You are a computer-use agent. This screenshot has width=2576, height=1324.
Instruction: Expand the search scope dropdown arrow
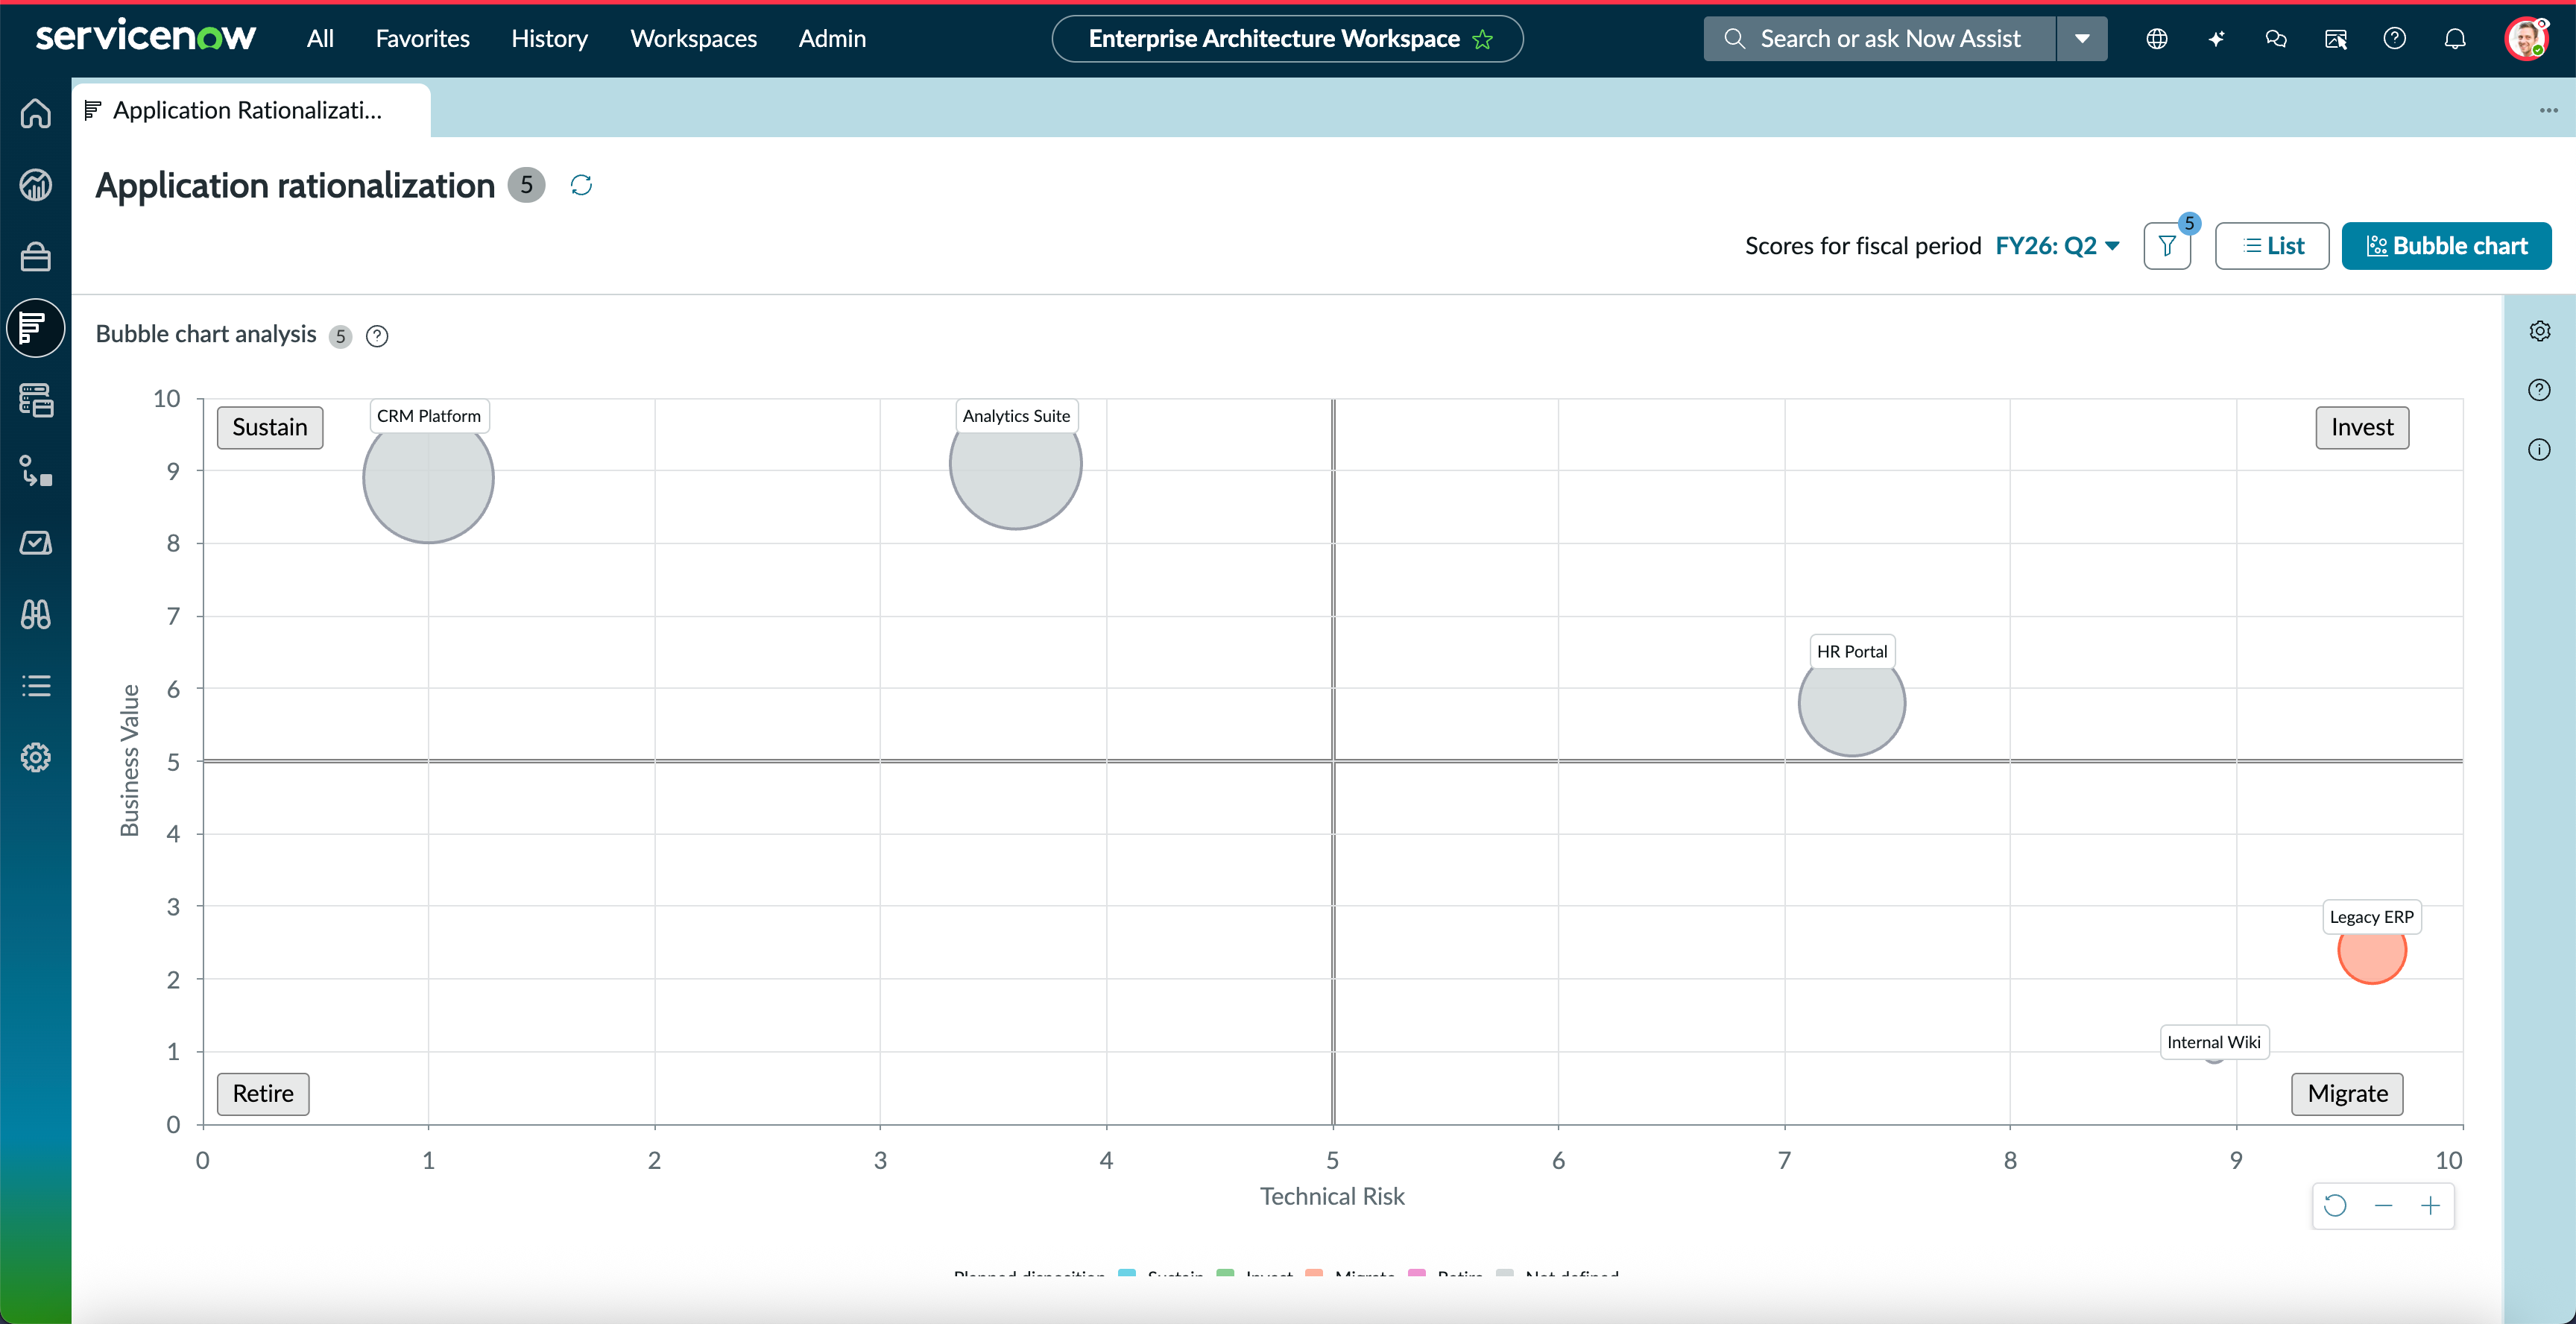tap(2082, 39)
